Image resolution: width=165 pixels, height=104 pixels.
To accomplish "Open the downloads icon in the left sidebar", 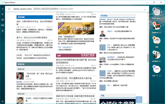I will (3, 31).
